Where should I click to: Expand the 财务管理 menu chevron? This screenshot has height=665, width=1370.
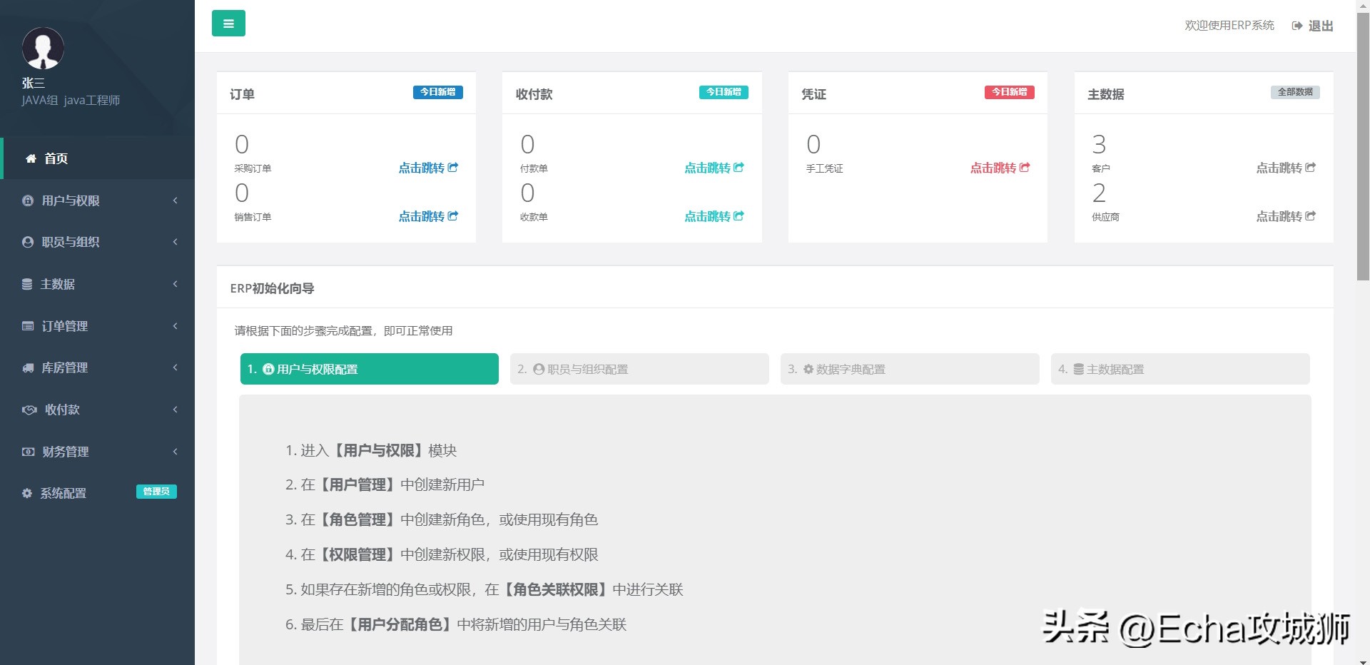[x=175, y=451]
